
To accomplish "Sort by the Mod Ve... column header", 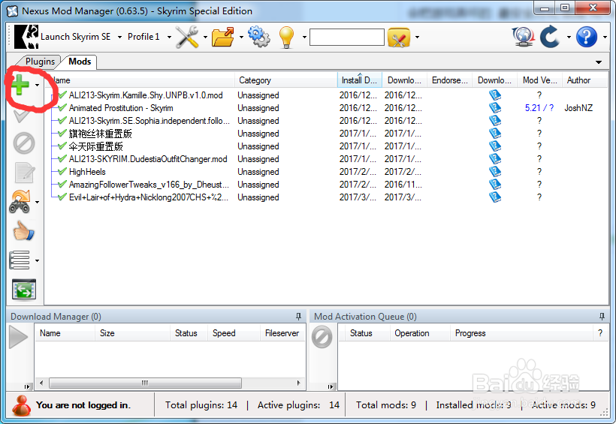I will 540,80.
